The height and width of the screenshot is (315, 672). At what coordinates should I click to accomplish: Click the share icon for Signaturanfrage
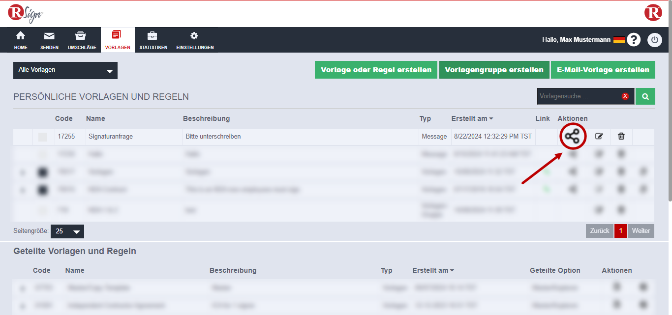pos(572,137)
